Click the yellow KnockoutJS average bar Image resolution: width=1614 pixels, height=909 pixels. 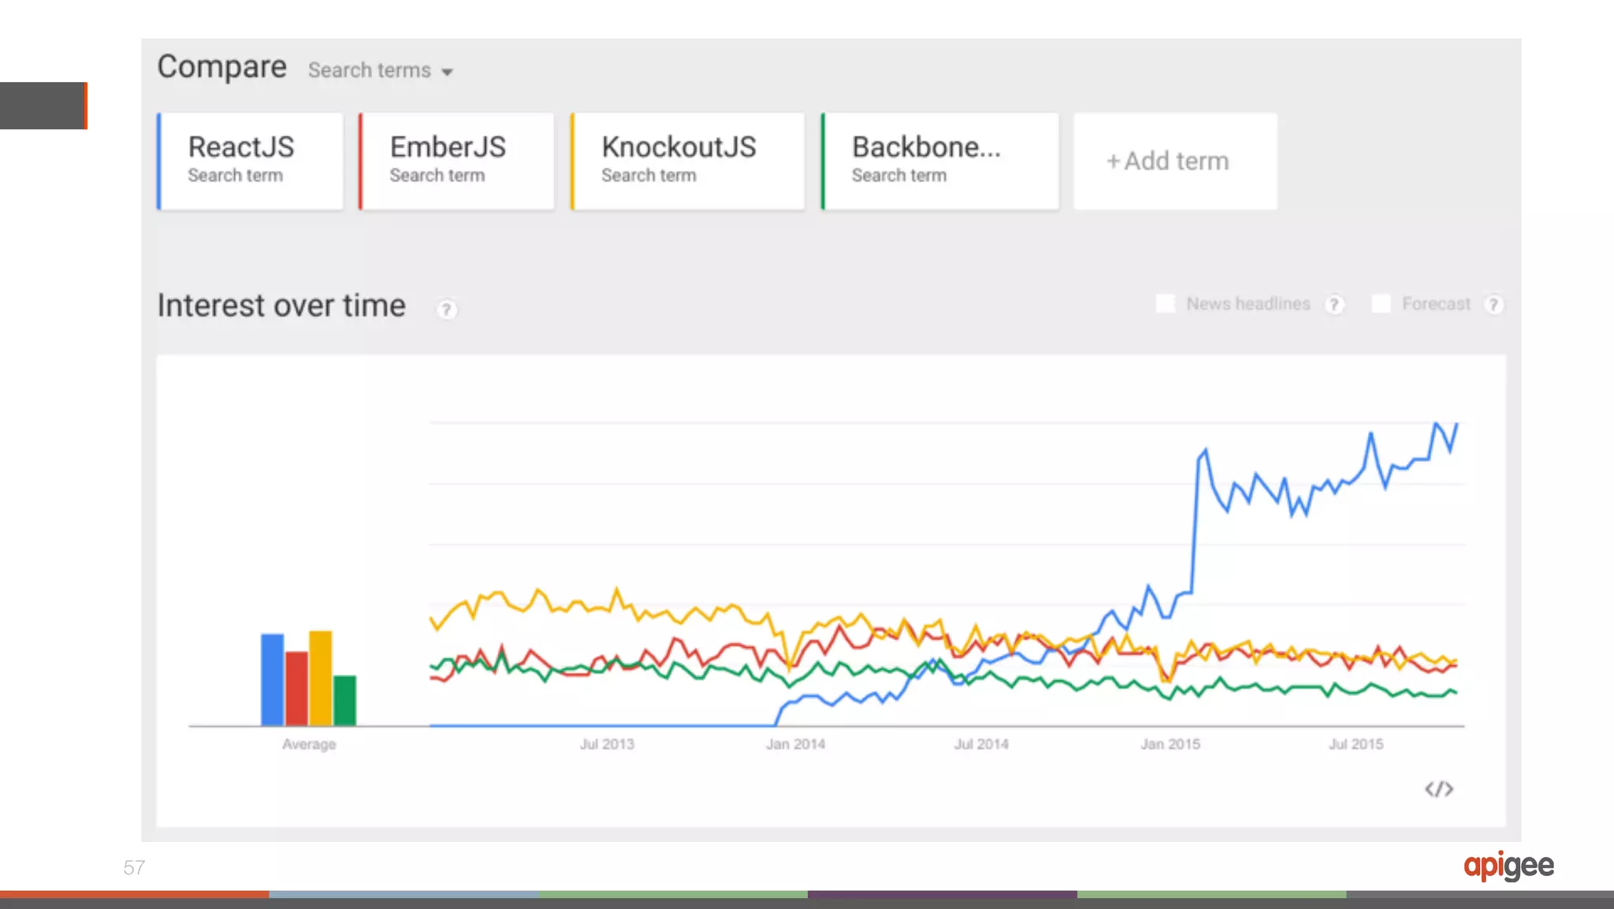tap(321, 677)
